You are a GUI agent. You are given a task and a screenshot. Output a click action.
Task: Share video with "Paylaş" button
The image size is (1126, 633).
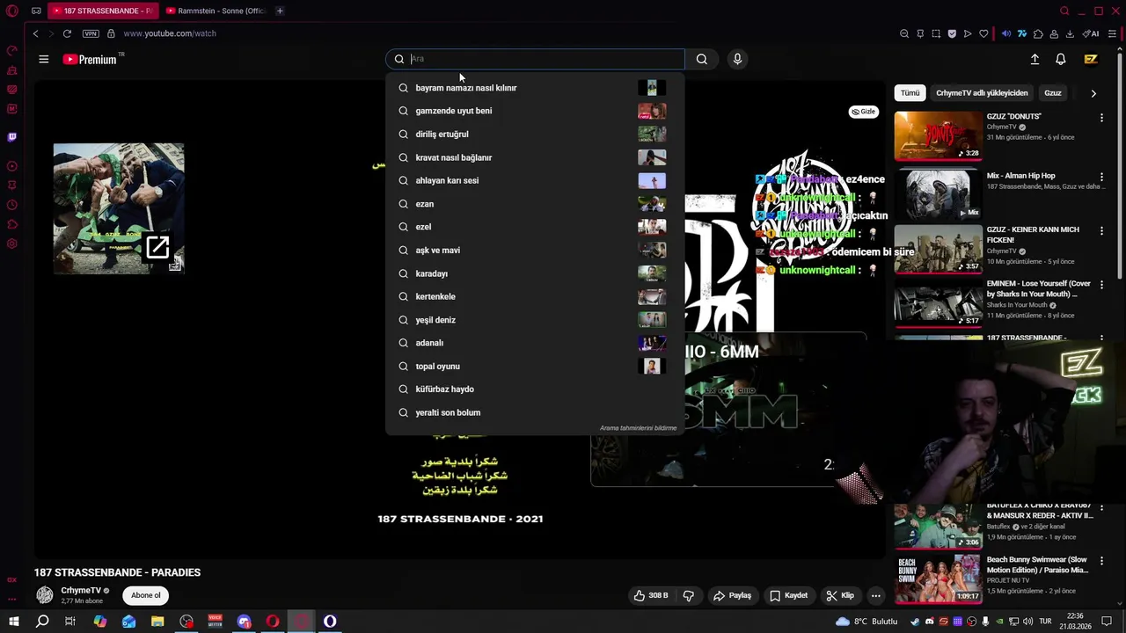(x=732, y=595)
